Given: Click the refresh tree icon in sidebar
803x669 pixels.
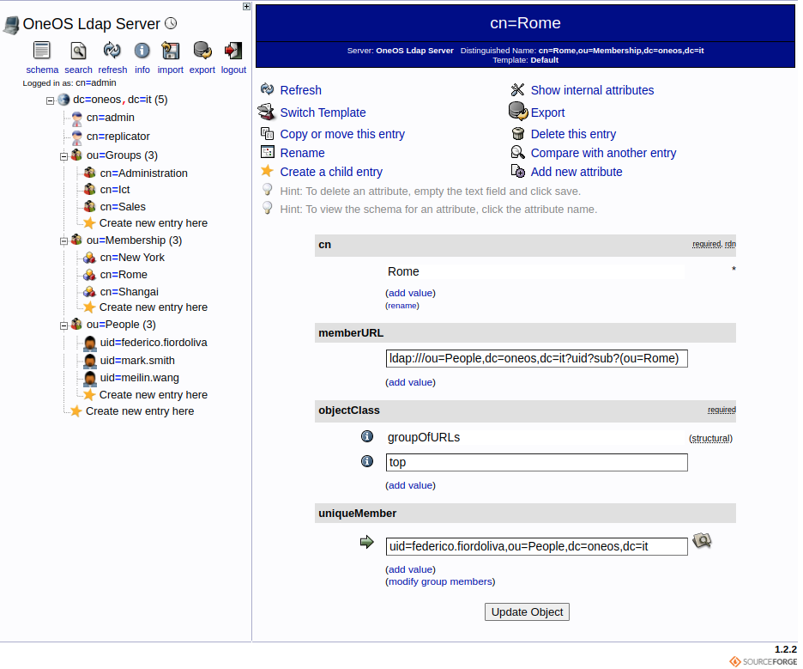Looking at the screenshot, I should (x=112, y=50).
